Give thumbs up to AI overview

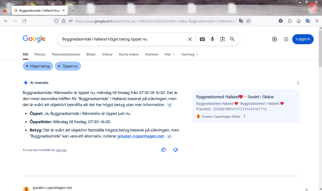164,150
